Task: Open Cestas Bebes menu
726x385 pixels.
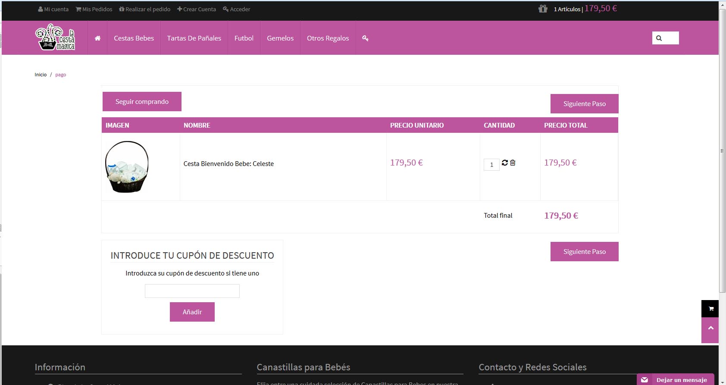Action: 134,38
